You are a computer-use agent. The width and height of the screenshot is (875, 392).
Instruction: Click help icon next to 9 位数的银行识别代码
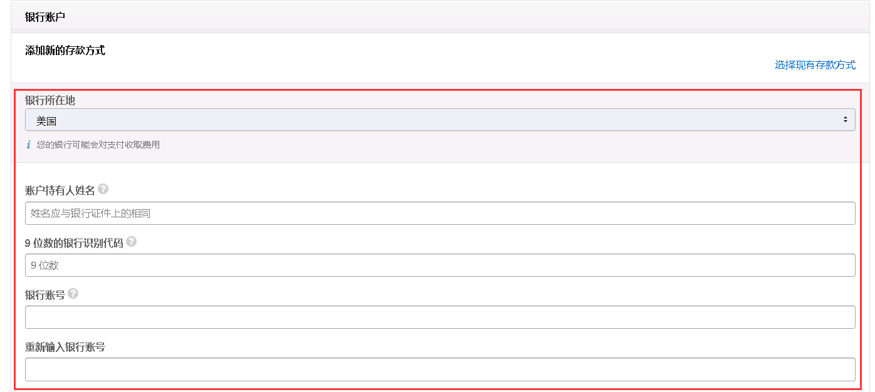click(132, 242)
